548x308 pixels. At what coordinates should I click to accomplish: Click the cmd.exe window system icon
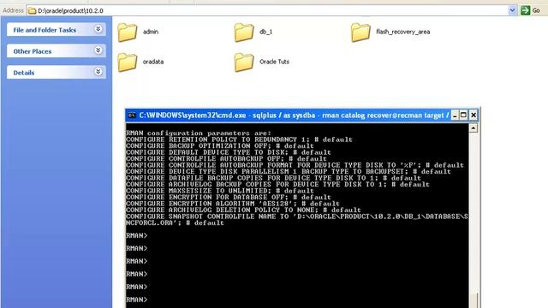(132, 115)
